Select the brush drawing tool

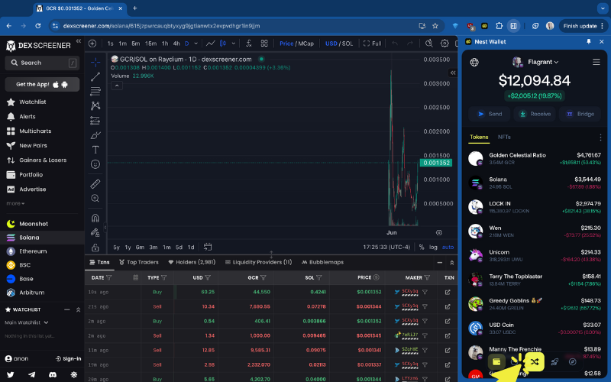[95, 135]
